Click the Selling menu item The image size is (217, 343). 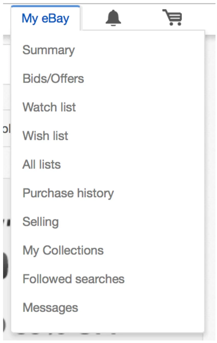point(41,222)
